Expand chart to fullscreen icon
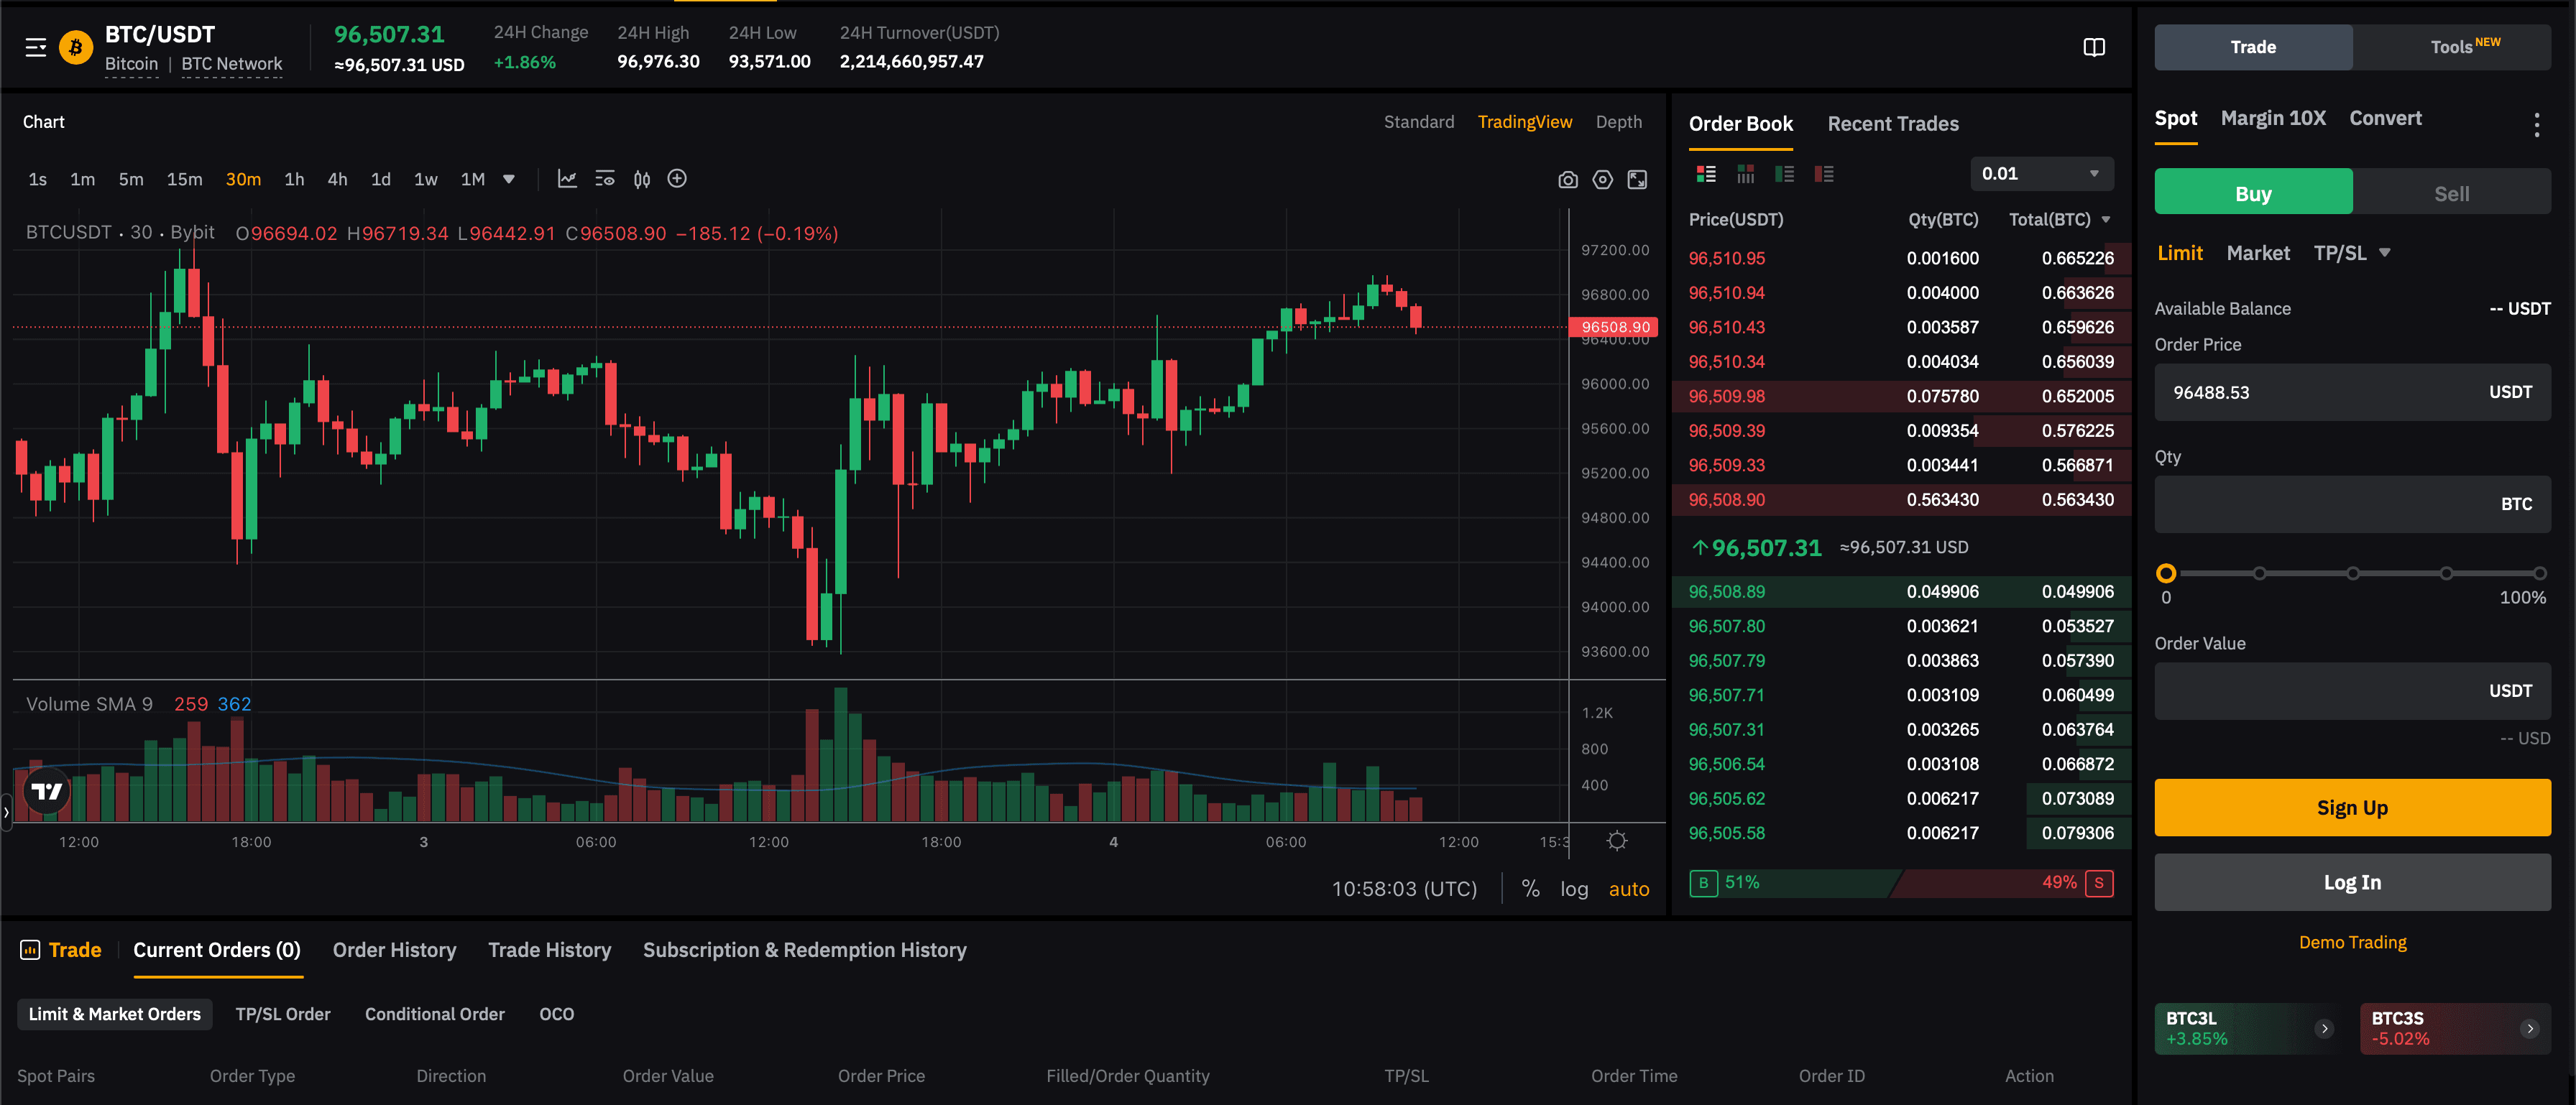Viewport: 2576px width, 1105px height. tap(1637, 180)
